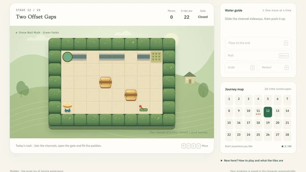Open stage 22 on Journey map
306x172 pixels.
click(x=229, y=136)
